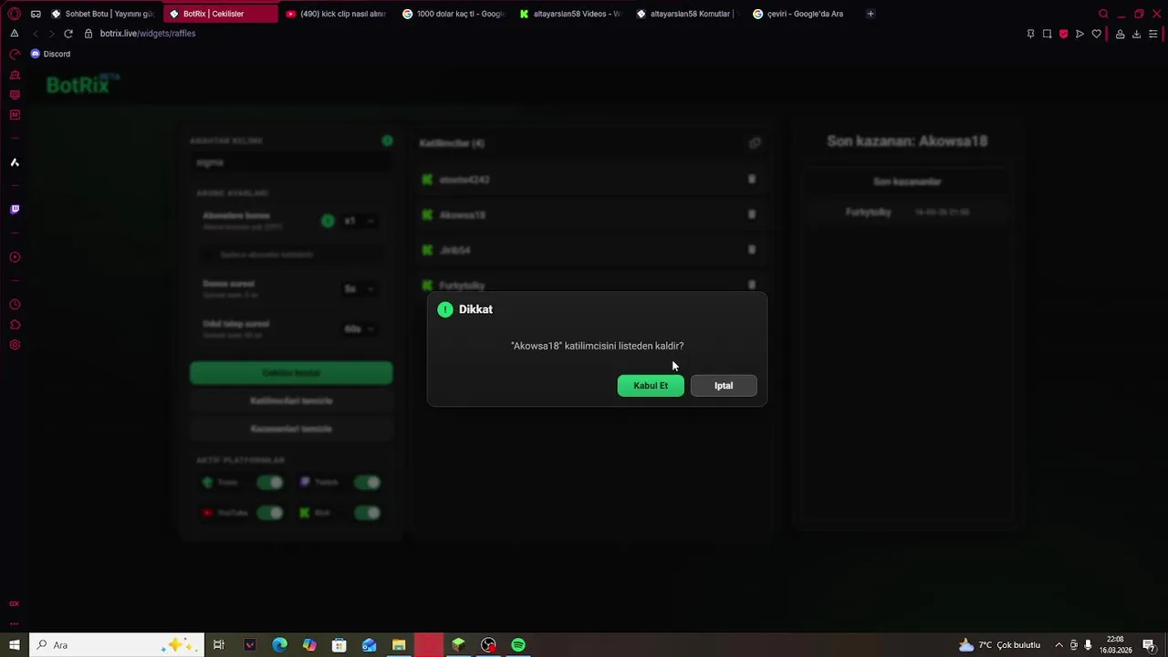Open Easy Setup sliders icon

[1153, 34]
